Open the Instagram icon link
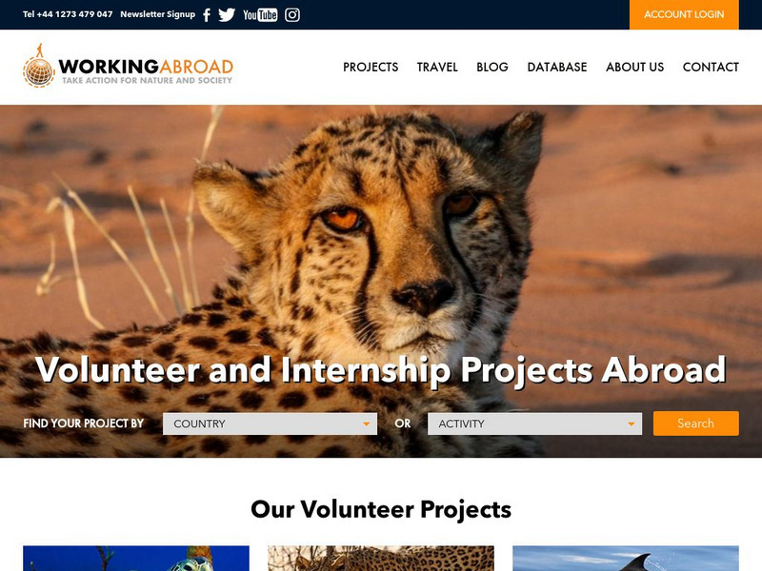Screen dimensions: 762x571 click(292, 14)
